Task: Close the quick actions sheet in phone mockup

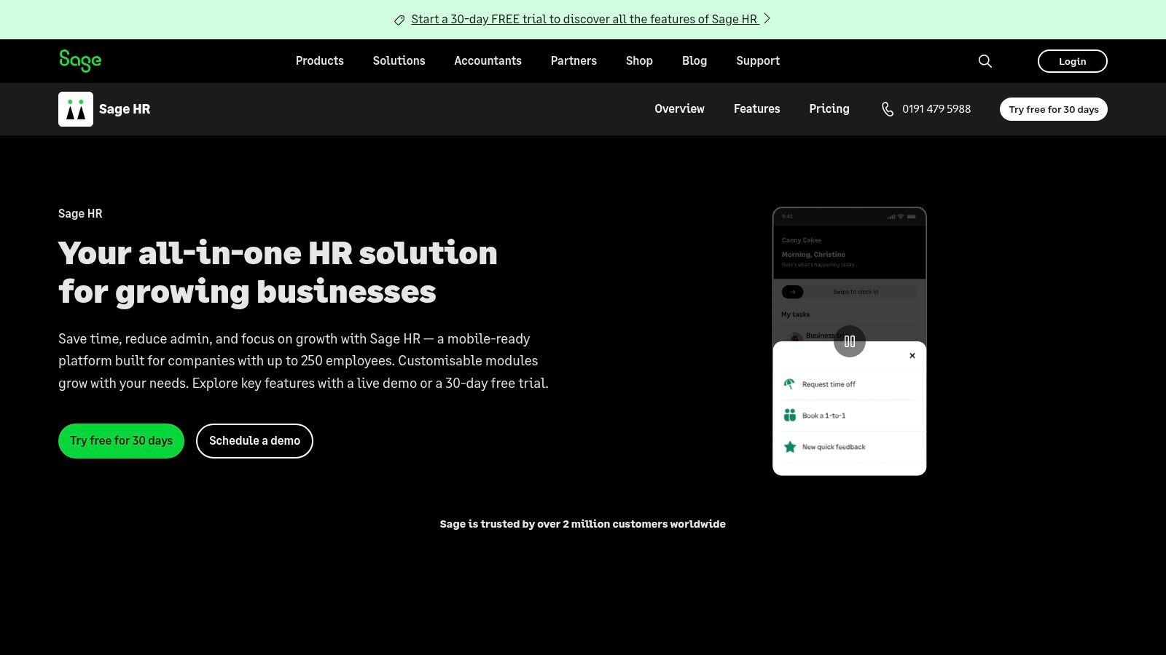Action: 912,356
